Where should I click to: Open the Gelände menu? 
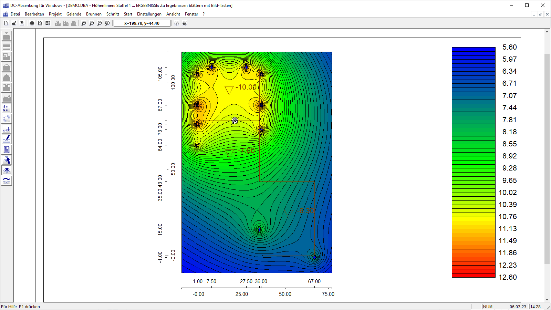click(74, 14)
